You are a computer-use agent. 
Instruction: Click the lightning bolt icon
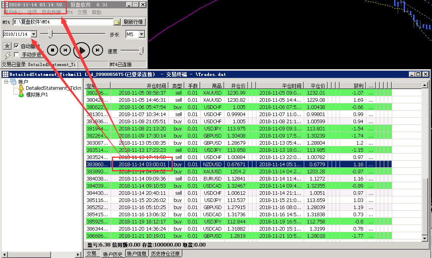click(7, 55)
